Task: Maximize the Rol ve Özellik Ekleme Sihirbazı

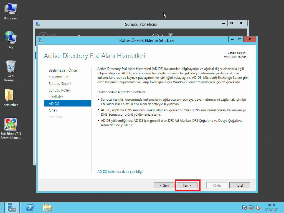Action: coord(240,39)
